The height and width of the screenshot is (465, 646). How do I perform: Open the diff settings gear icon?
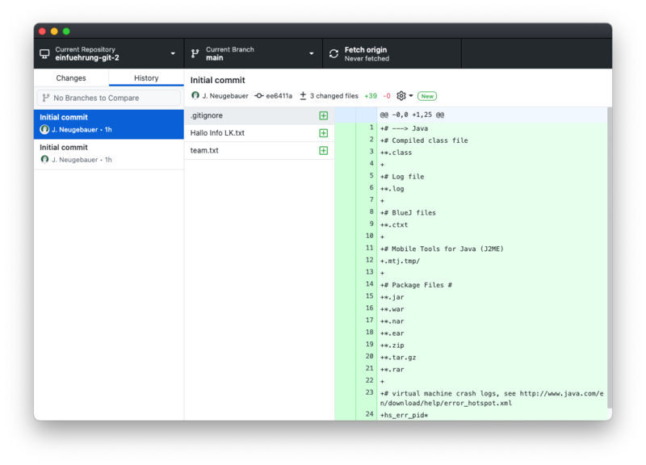(401, 96)
